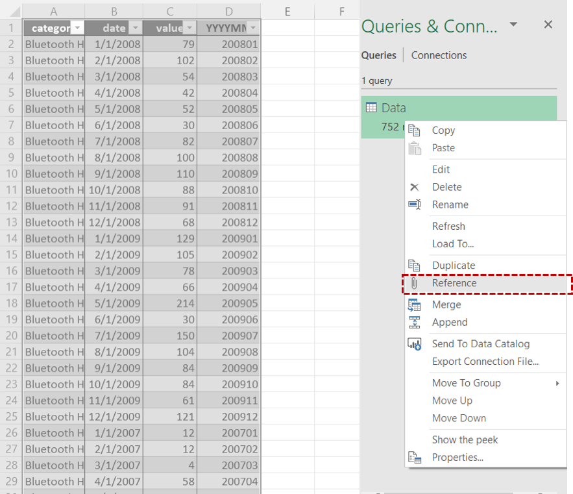Expand the Move To Group submenu arrow

point(557,383)
